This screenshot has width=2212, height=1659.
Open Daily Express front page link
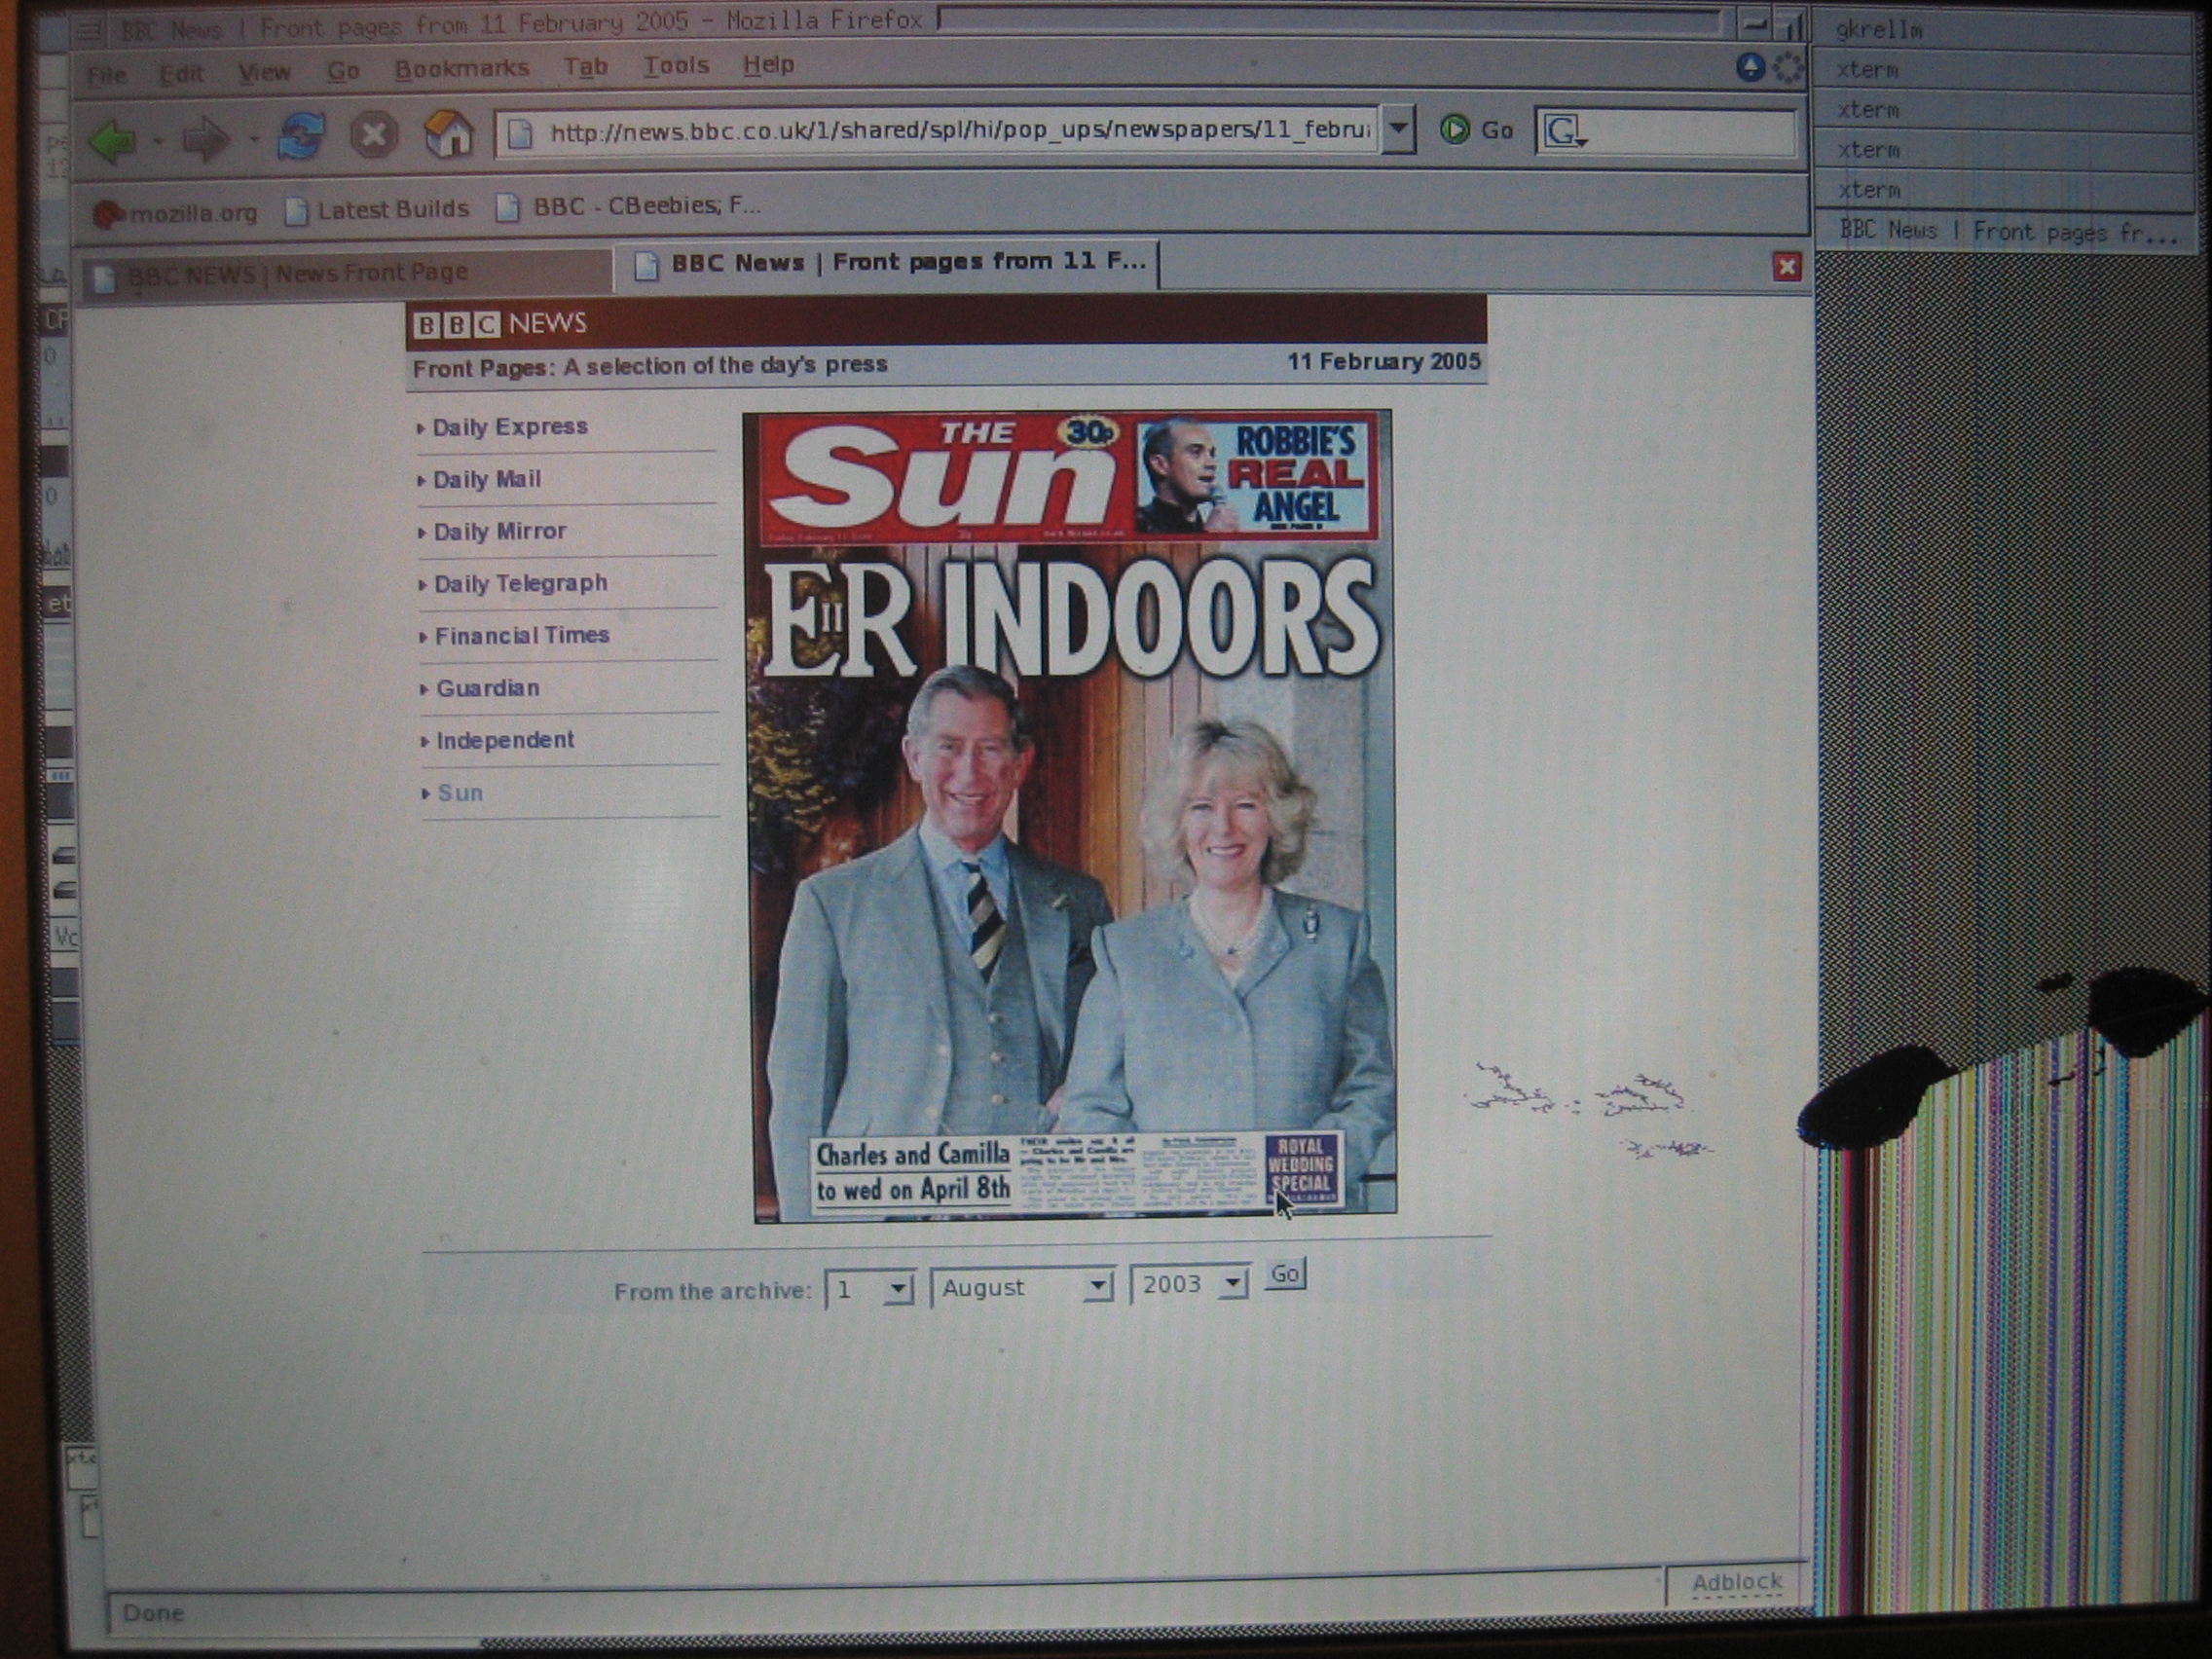509,427
